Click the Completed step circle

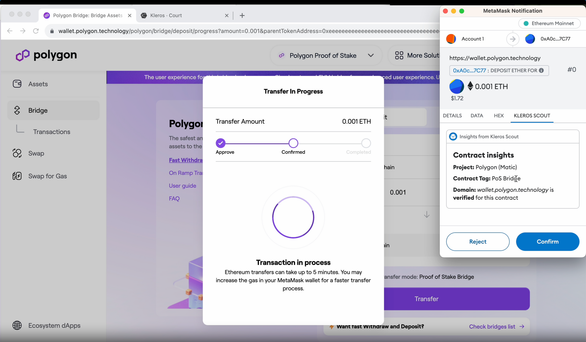point(366,143)
